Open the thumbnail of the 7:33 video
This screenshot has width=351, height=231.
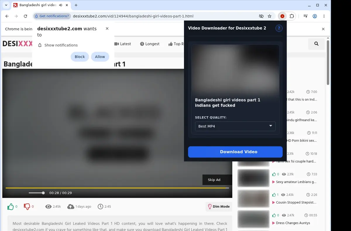click(x=253, y=178)
